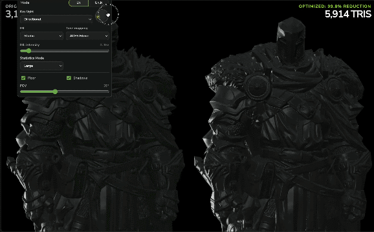Image resolution: width=374 pixels, height=232 pixels.
Task: Open the IBL Studio dropdown
Action: click(41, 36)
